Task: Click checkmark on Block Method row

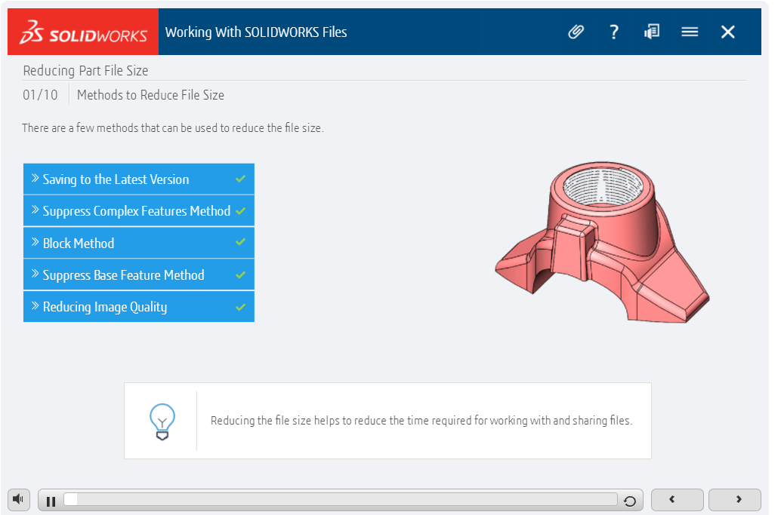Action: point(241,242)
